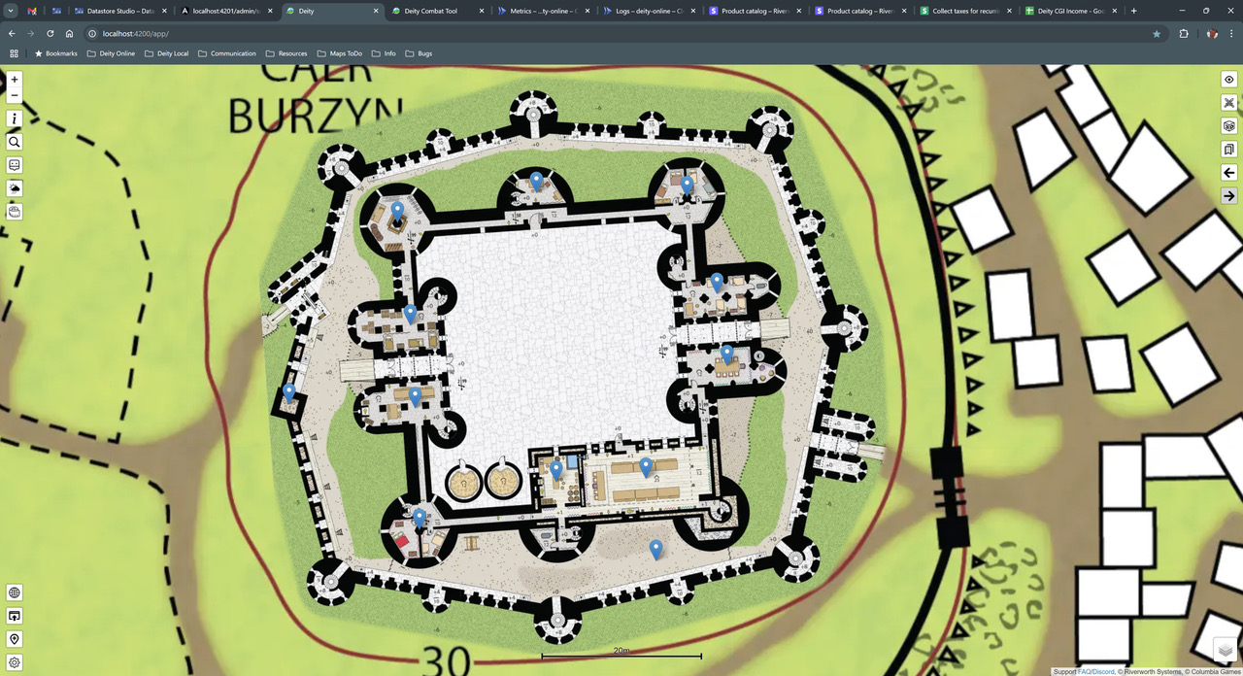Click the browser back button
This screenshot has height=676, width=1243.
pos(12,33)
